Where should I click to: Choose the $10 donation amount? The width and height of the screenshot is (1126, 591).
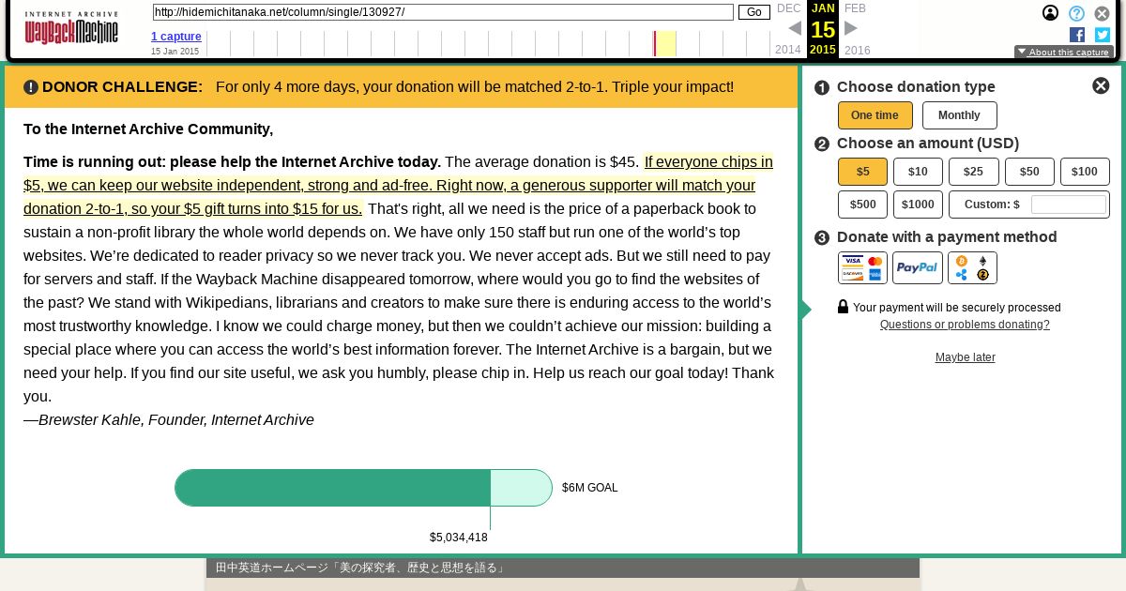pyautogui.click(x=918, y=172)
